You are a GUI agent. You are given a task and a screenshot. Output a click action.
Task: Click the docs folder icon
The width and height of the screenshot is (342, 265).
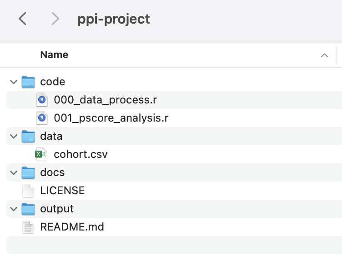click(x=29, y=172)
